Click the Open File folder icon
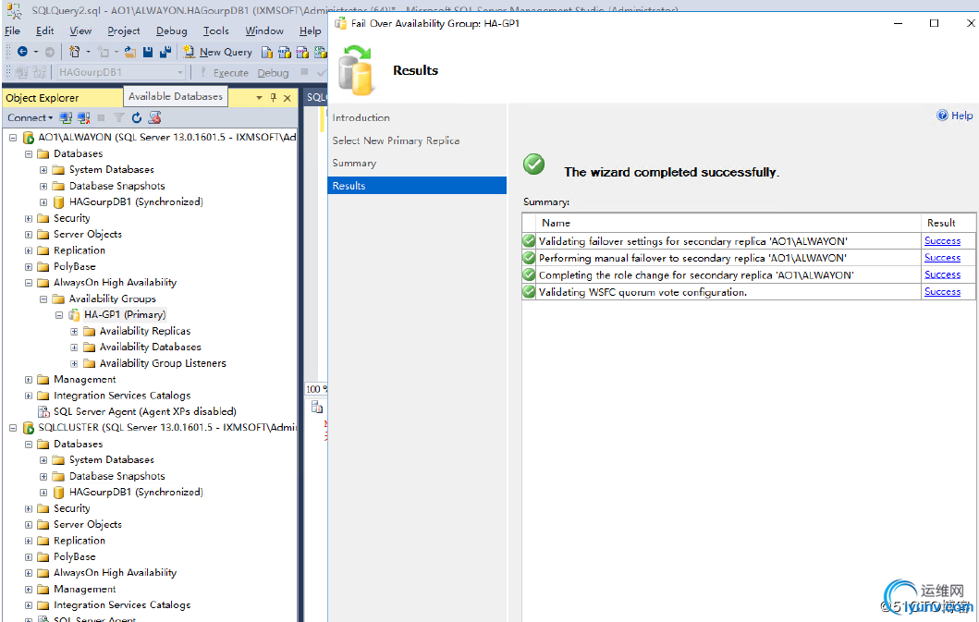979x622 pixels. [129, 52]
